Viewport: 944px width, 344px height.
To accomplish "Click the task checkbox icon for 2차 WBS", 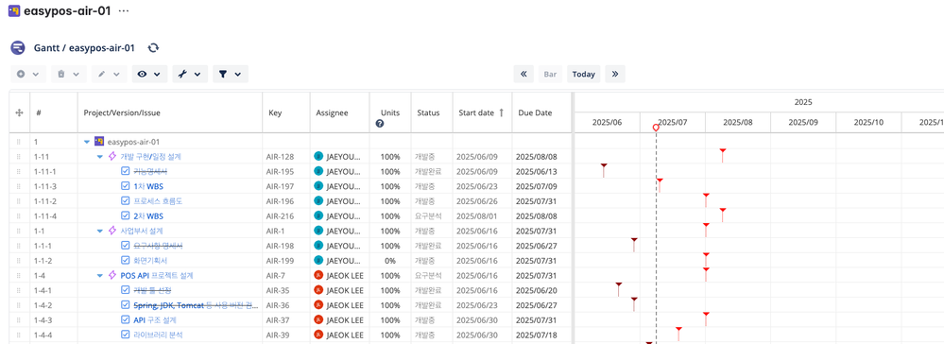I will 126,215.
